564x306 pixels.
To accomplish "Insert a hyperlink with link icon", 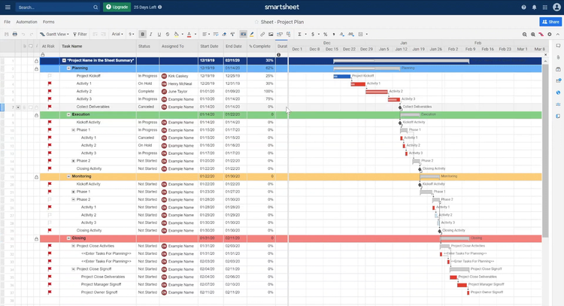I will [262, 34].
